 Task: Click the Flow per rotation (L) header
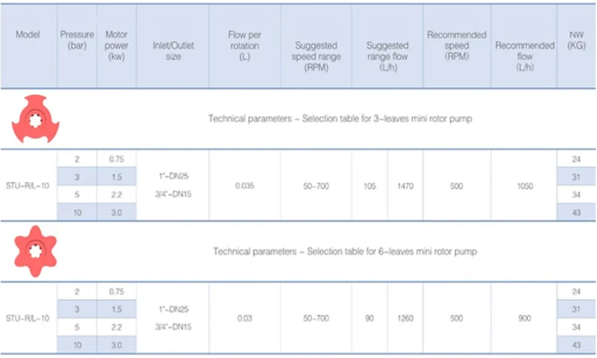pyautogui.click(x=244, y=46)
